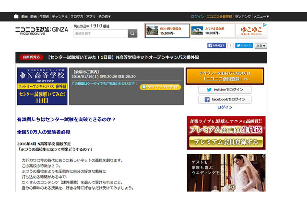Open the ブロマガ menu item

[77, 17]
